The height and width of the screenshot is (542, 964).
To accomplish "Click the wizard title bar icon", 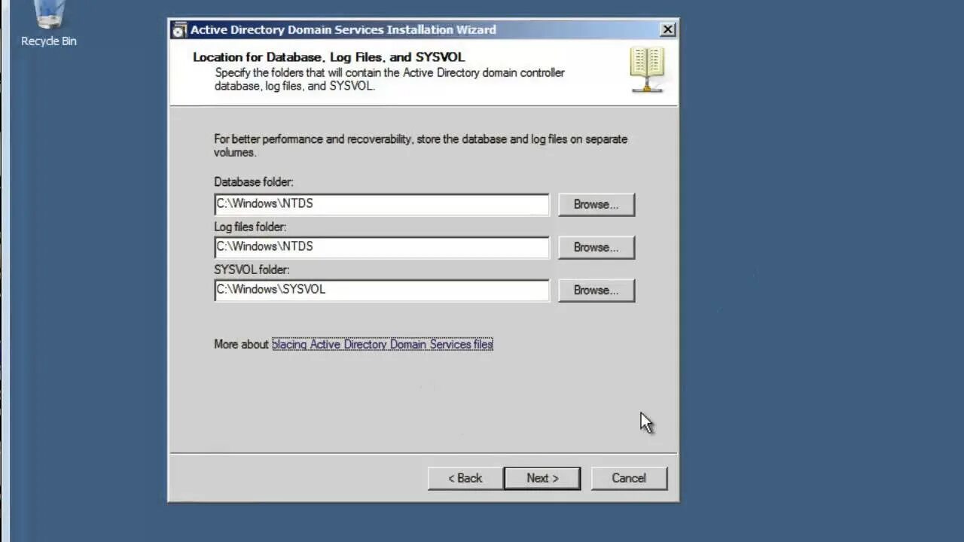I will pyautogui.click(x=179, y=30).
